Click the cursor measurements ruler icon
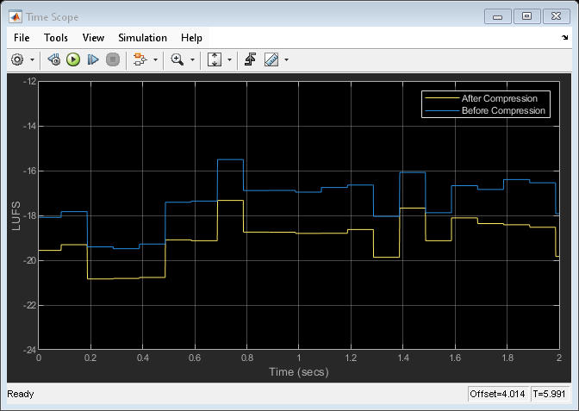 click(x=271, y=59)
